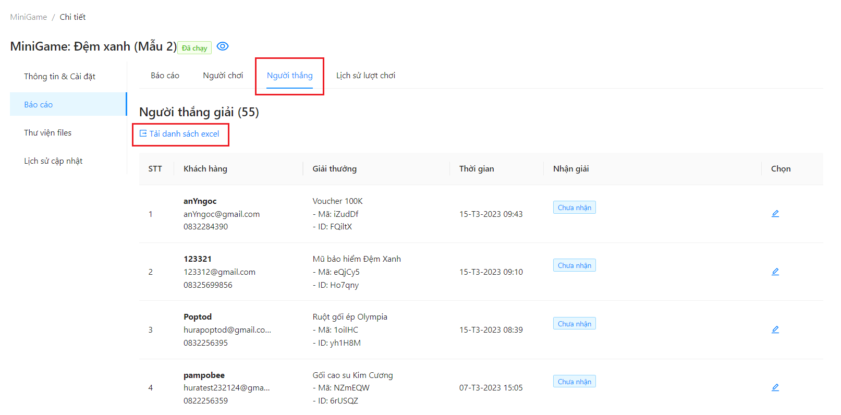
Task: Click the eye preview icon beside MiniGame title
Action: pyautogui.click(x=223, y=46)
